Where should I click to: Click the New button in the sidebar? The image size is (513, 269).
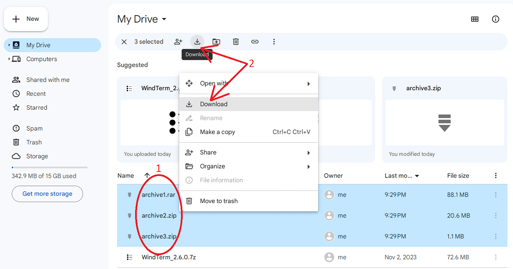pos(26,19)
